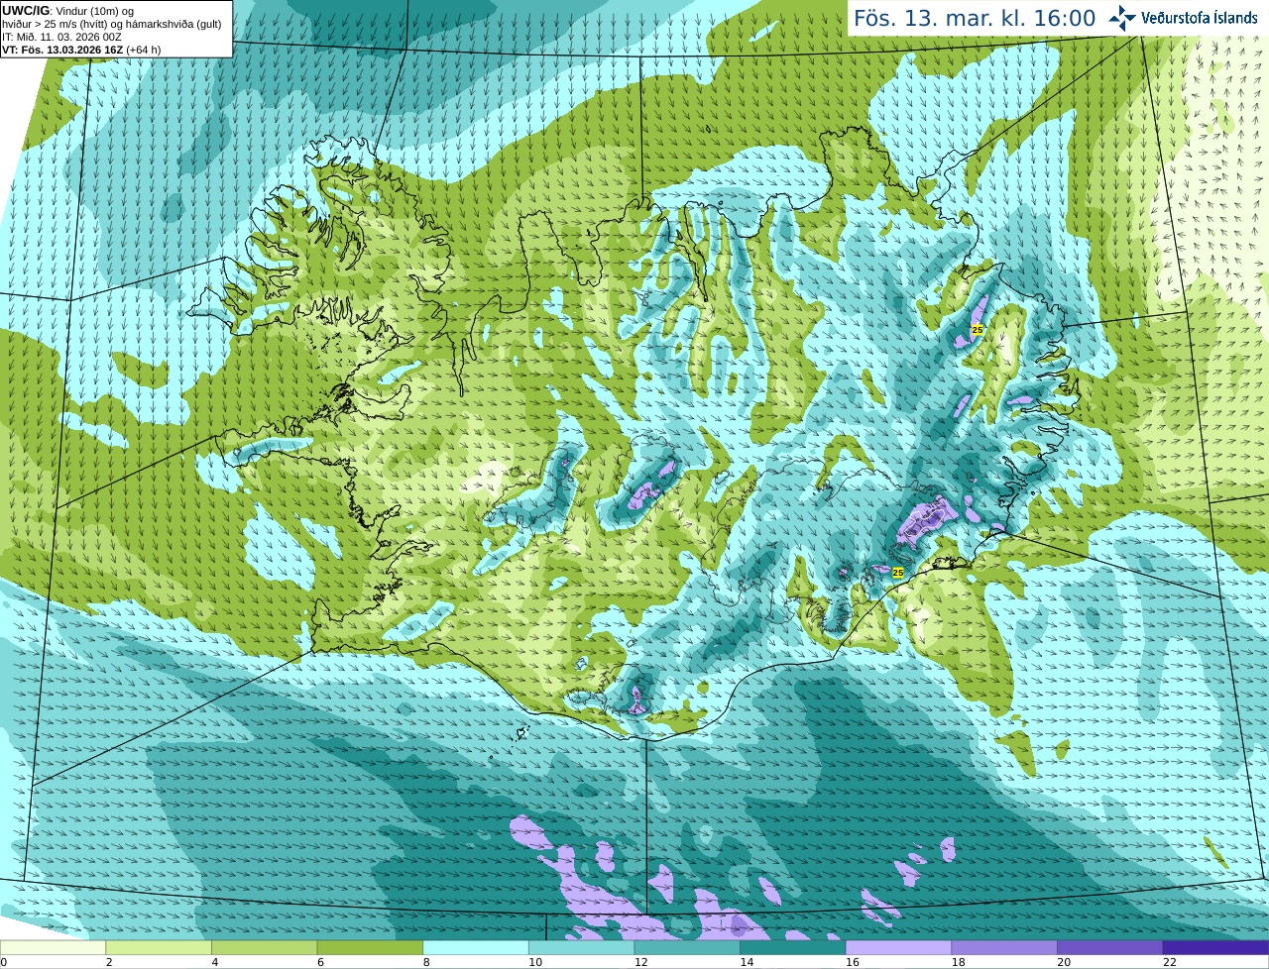Viewport: 1269px width, 969px height.
Task: Click the 'hviður > 25 m/s (hvítt)' description line
Action: (x=111, y=24)
